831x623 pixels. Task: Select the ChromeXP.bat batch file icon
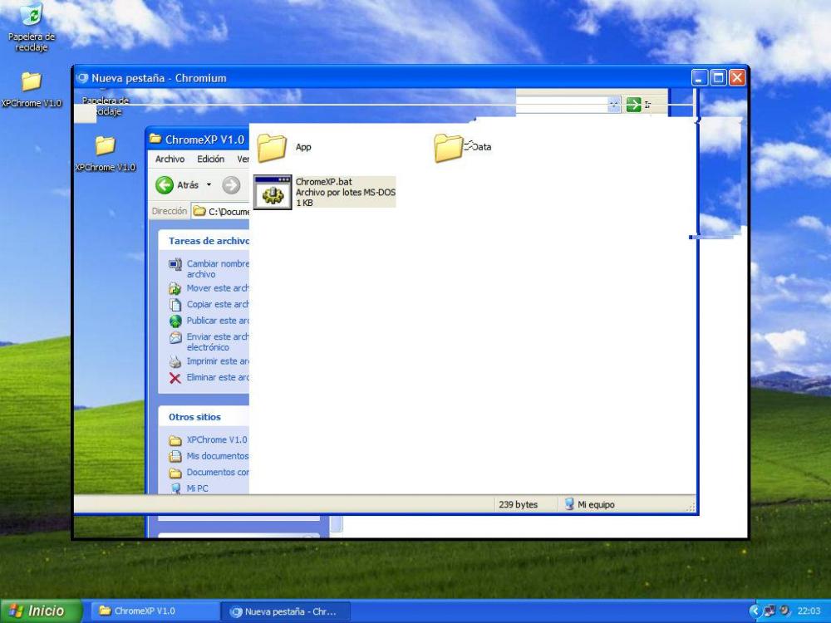click(272, 193)
